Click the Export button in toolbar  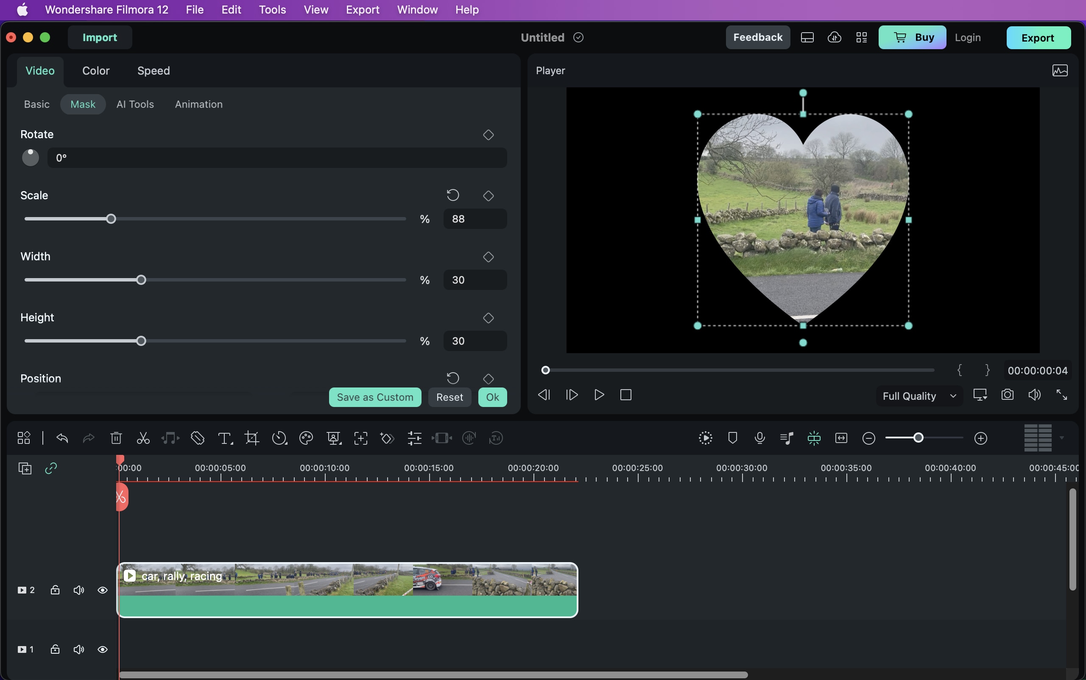pos(1037,37)
